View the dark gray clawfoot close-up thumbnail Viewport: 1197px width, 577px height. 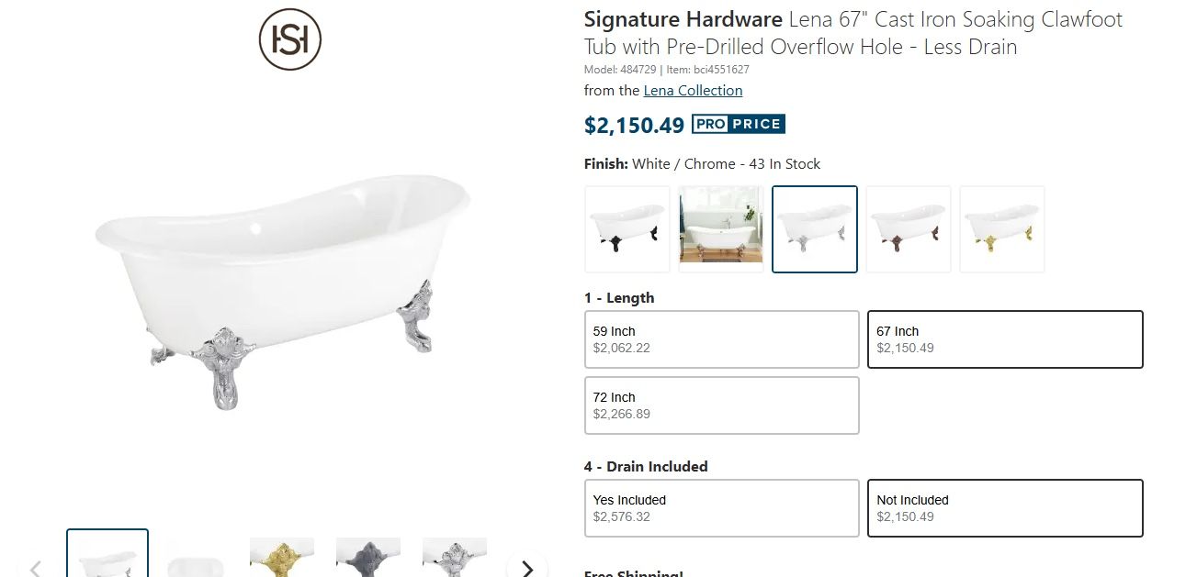pos(368,557)
